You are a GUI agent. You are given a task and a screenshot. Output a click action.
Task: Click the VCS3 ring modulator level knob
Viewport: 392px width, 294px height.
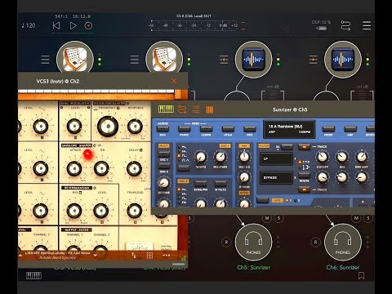click(74, 127)
